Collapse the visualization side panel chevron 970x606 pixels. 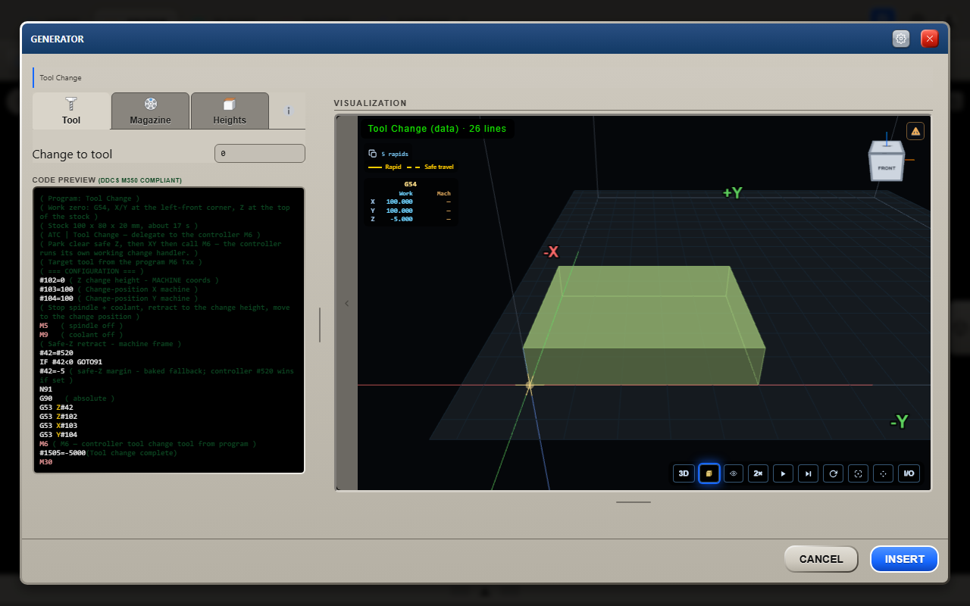pyautogui.click(x=347, y=304)
